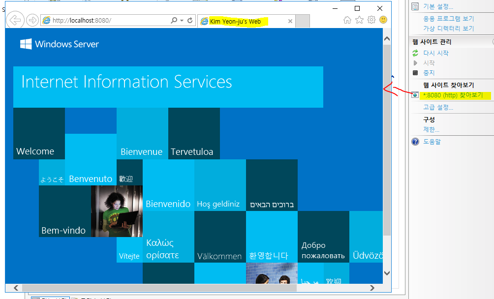Click the horizontal scrollbar left arrow

(x=16, y=288)
